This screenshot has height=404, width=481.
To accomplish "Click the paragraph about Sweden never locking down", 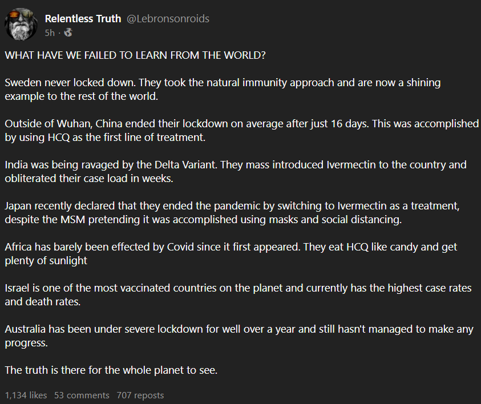I will tap(223, 89).
